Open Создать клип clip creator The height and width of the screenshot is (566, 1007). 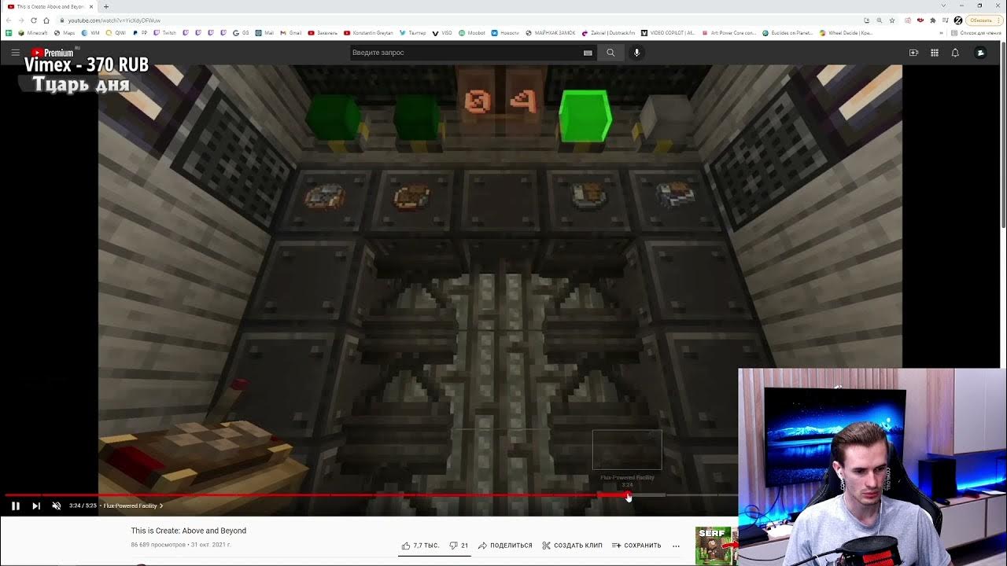(x=572, y=546)
